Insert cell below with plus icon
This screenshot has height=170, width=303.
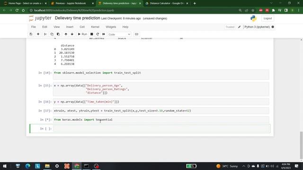(x=38, y=34)
